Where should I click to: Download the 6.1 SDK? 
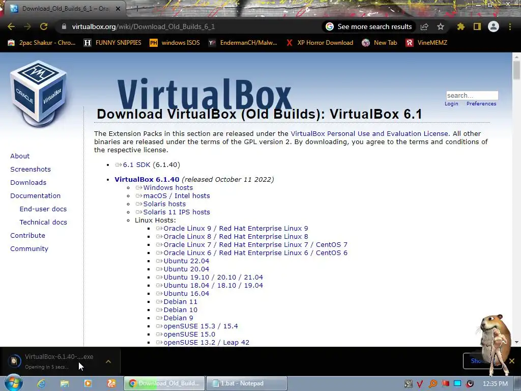[133, 165]
